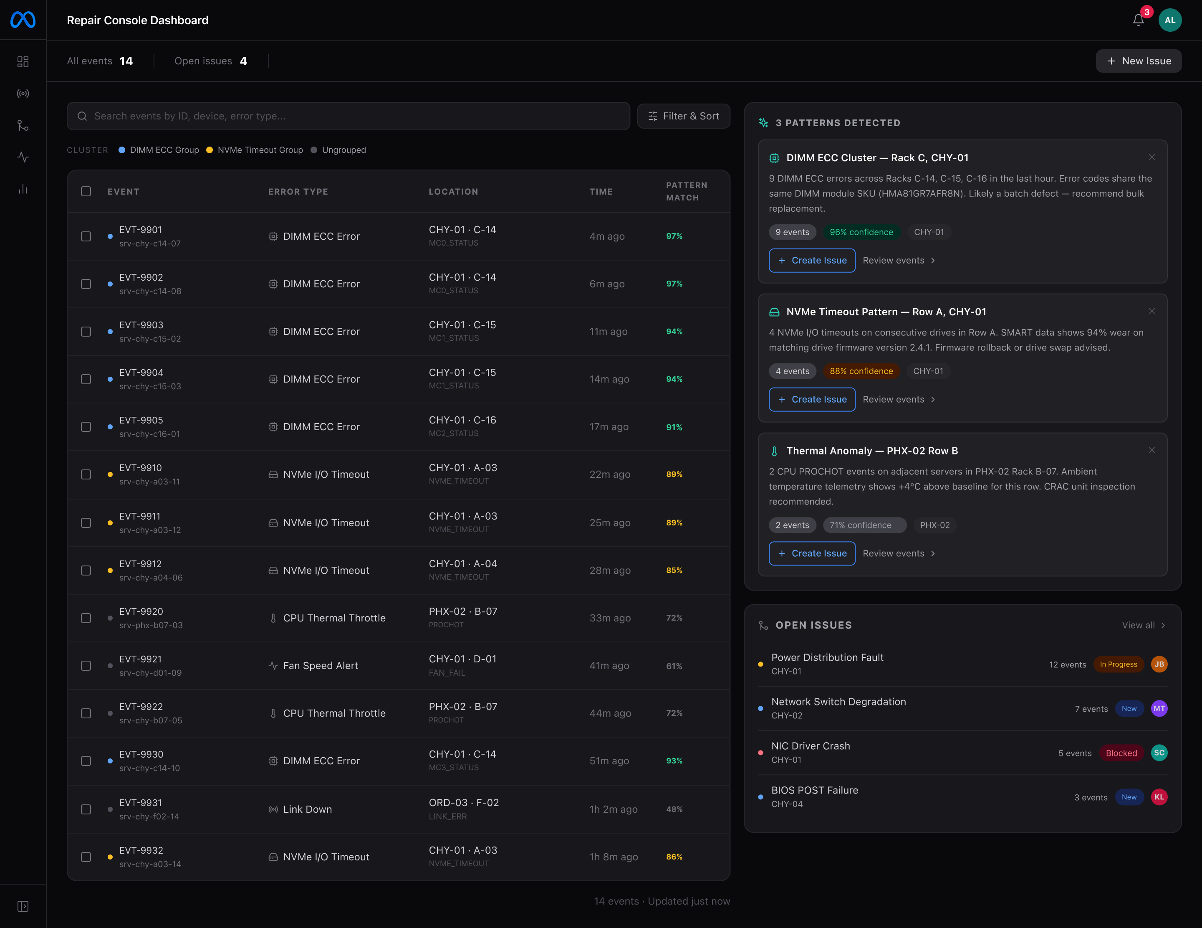Click the New Issue button
The height and width of the screenshot is (928, 1202).
(1138, 61)
